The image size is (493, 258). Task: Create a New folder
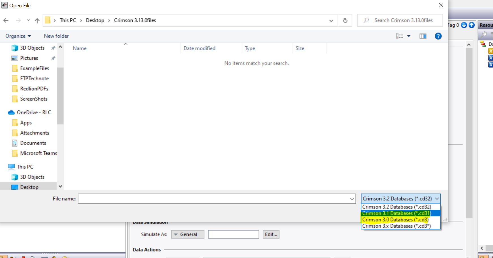click(56, 36)
